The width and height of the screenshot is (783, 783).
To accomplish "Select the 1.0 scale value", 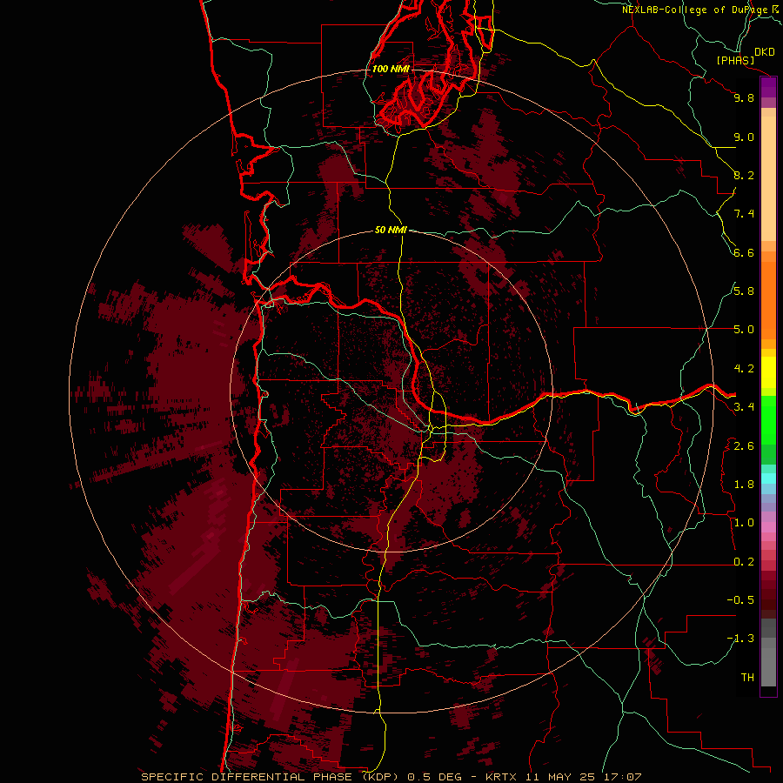I will click(x=744, y=523).
